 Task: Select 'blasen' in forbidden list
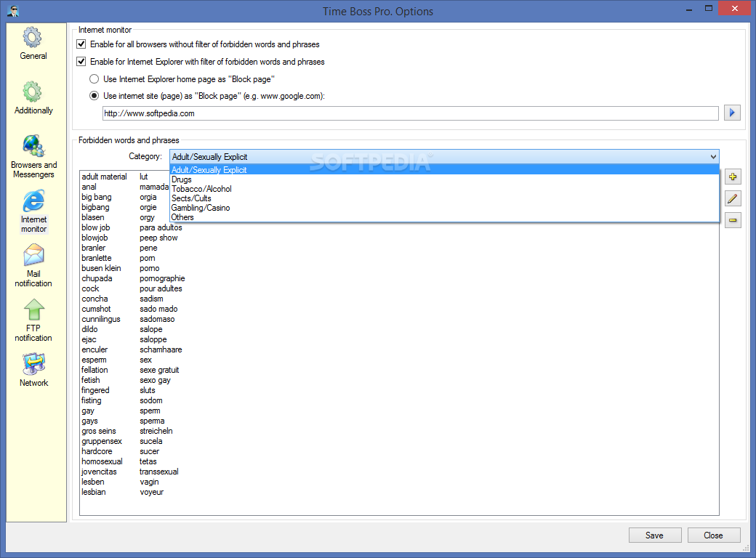(92, 217)
